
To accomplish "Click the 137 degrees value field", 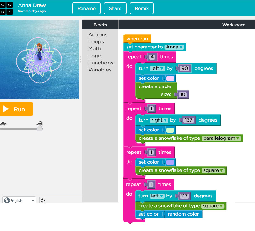I will point(189,120).
